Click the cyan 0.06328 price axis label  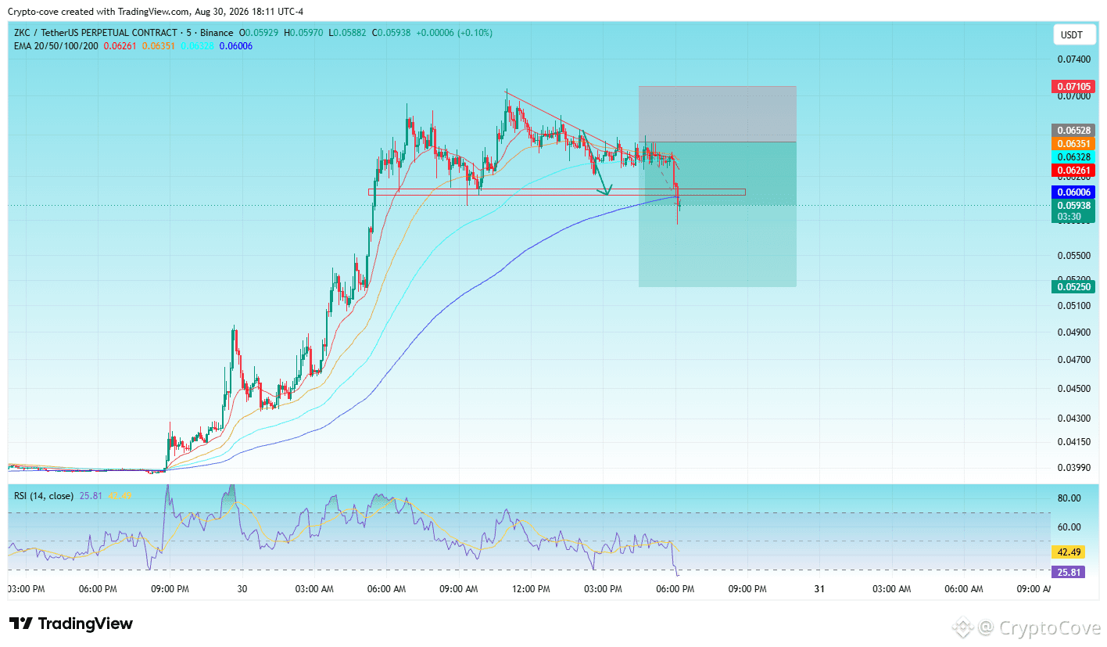(1073, 157)
